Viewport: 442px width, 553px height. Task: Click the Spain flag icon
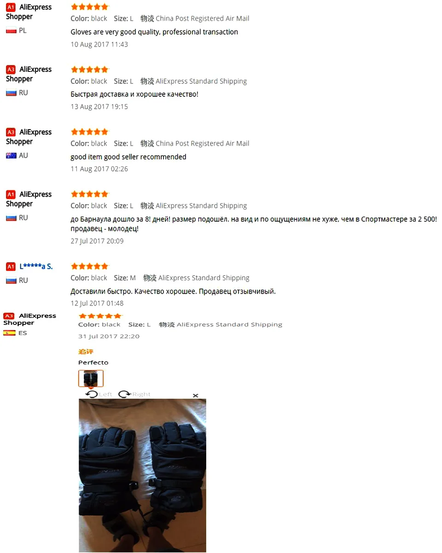click(x=9, y=333)
